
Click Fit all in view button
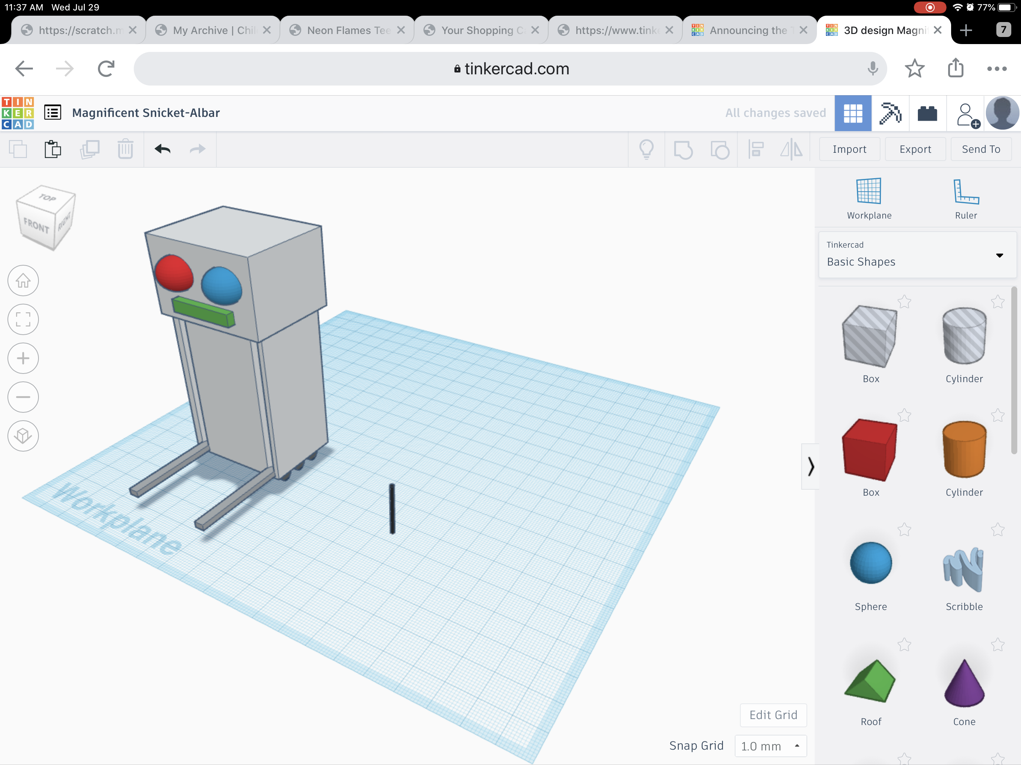tap(23, 319)
